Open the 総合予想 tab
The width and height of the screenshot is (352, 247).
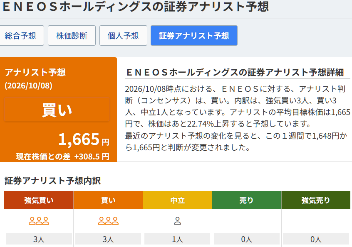pyautogui.click(x=21, y=36)
